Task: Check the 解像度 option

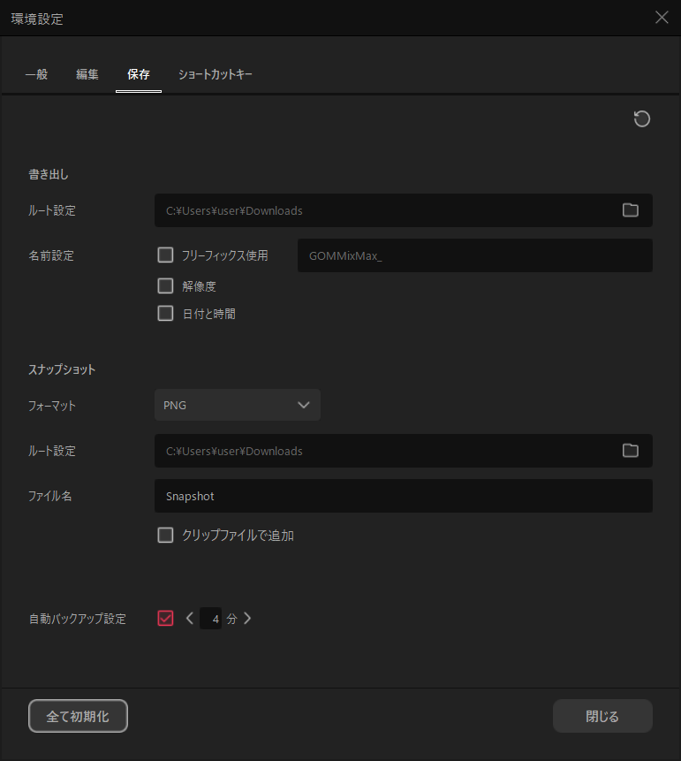Action: [165, 285]
